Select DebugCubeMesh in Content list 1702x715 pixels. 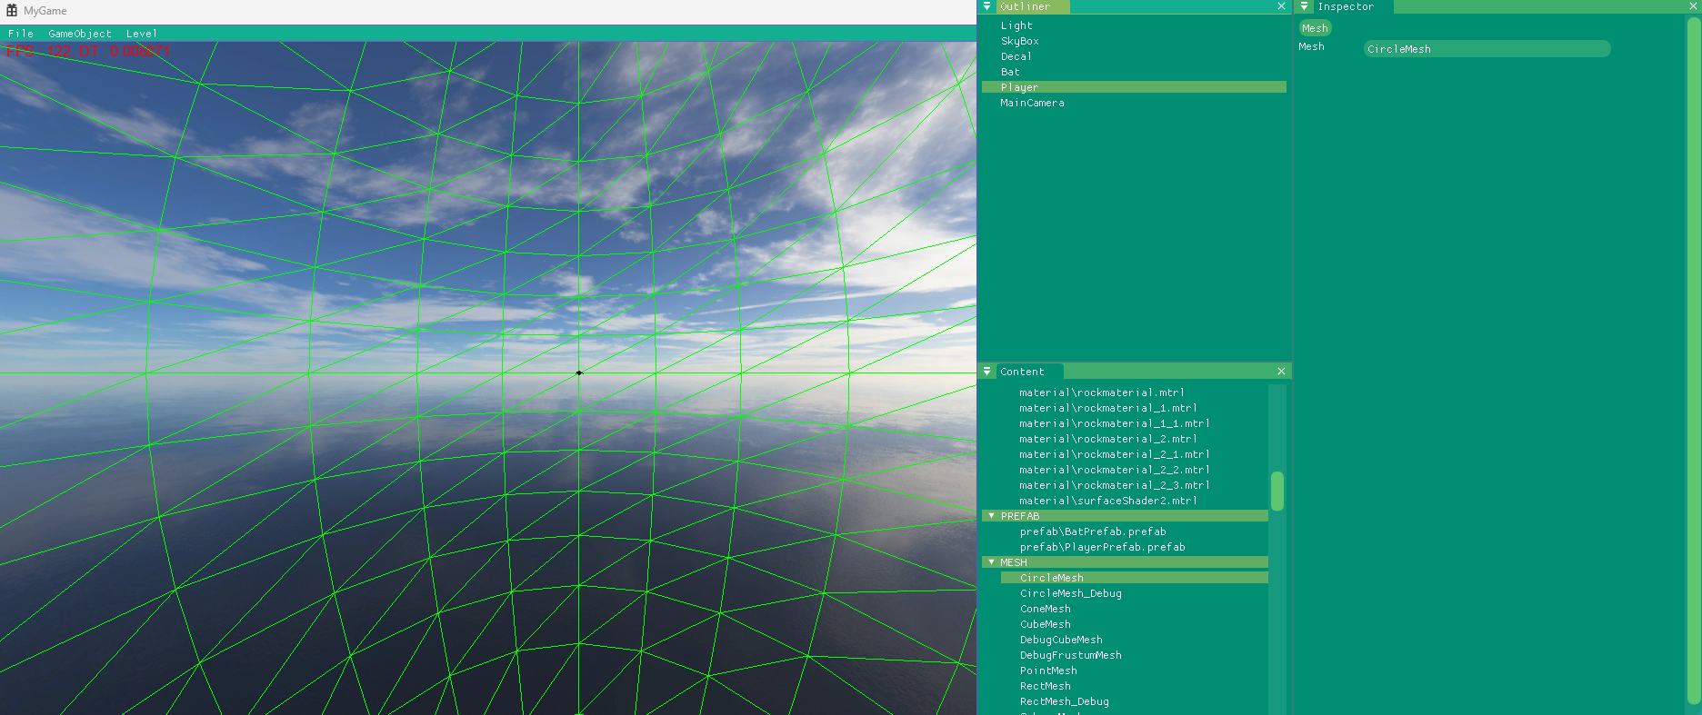tap(1061, 640)
